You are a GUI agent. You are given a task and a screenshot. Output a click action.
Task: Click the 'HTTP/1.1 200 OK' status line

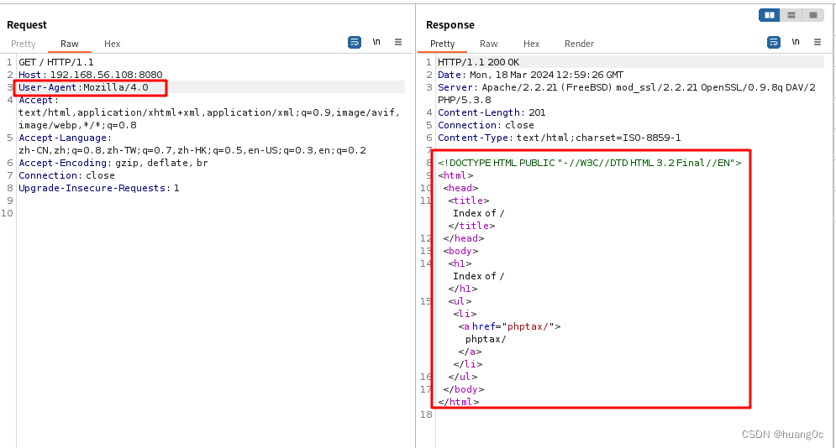(x=478, y=62)
